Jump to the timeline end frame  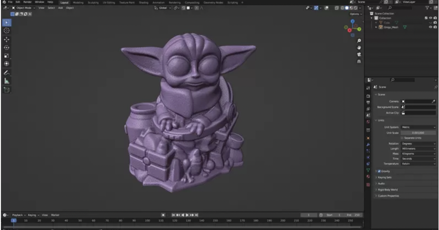point(197,215)
